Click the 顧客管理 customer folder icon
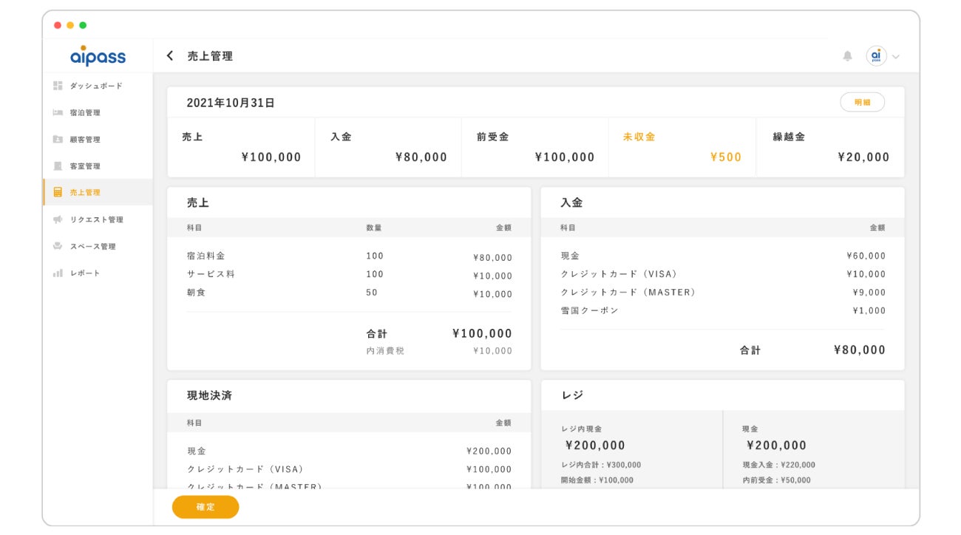The height and width of the screenshot is (535, 961). coord(58,139)
